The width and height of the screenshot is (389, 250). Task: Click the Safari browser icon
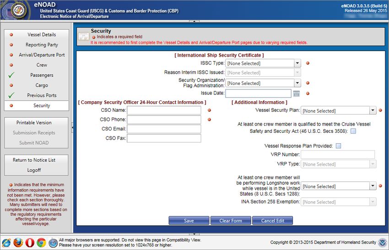point(53,243)
